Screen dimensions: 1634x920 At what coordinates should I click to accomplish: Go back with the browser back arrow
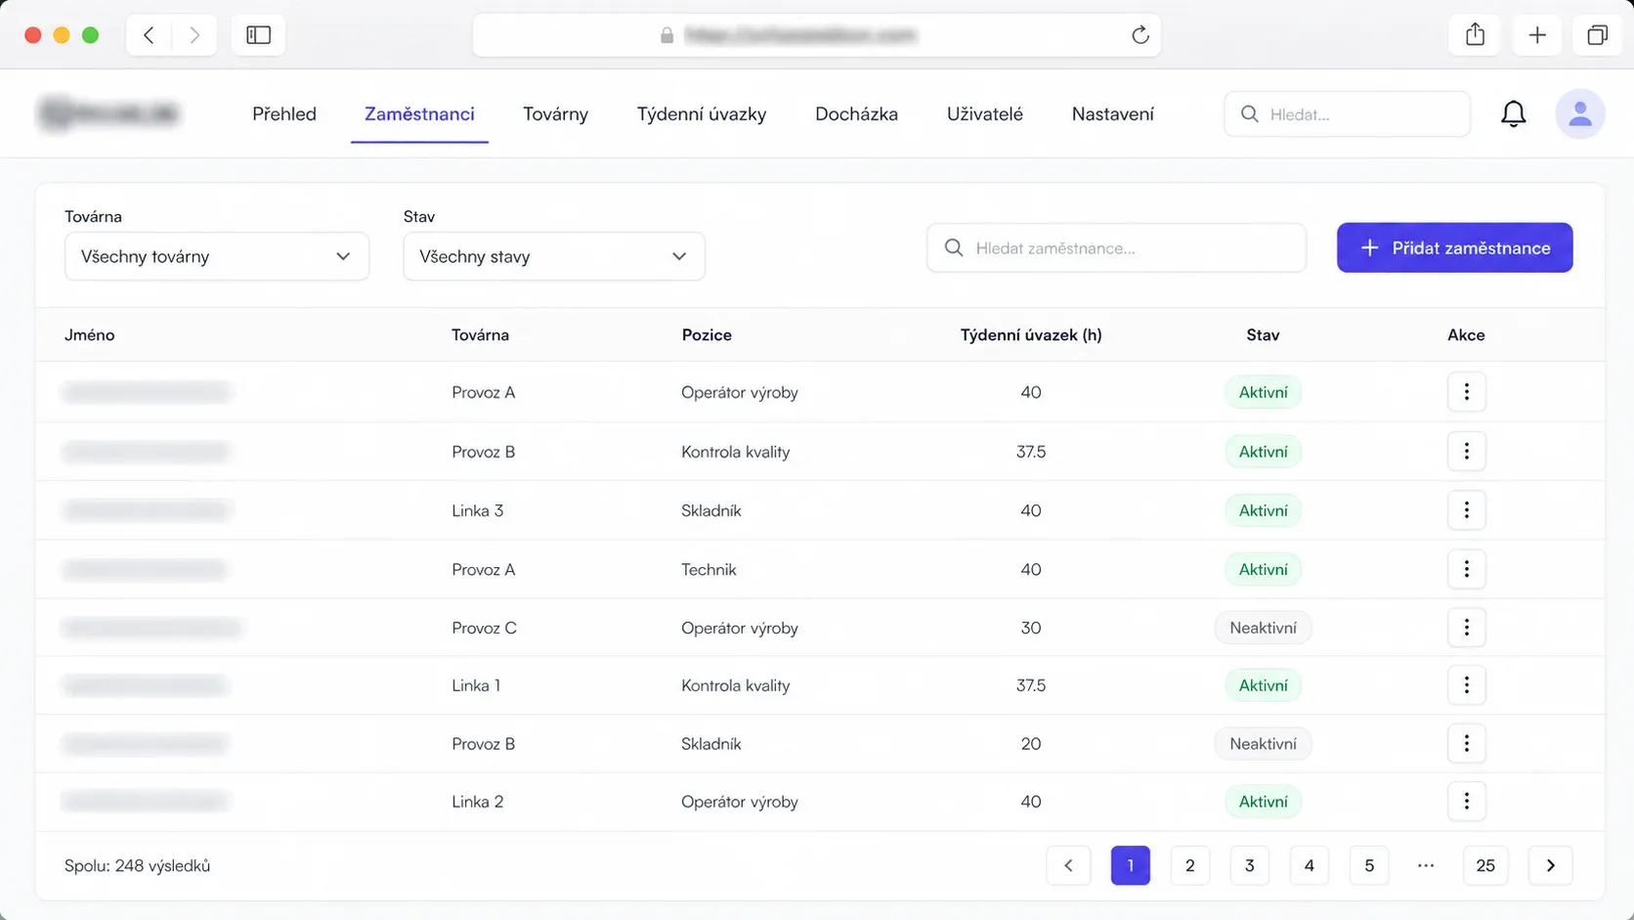tap(149, 35)
